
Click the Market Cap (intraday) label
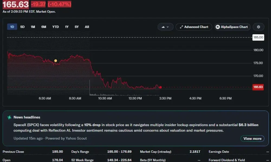[x=156, y=152]
